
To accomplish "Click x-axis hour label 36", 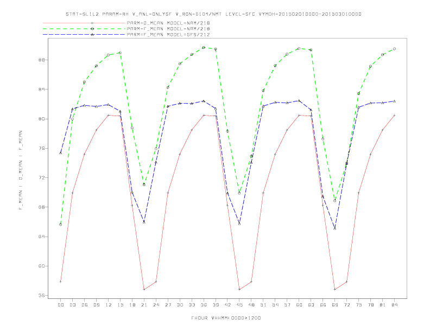I will [204, 305].
